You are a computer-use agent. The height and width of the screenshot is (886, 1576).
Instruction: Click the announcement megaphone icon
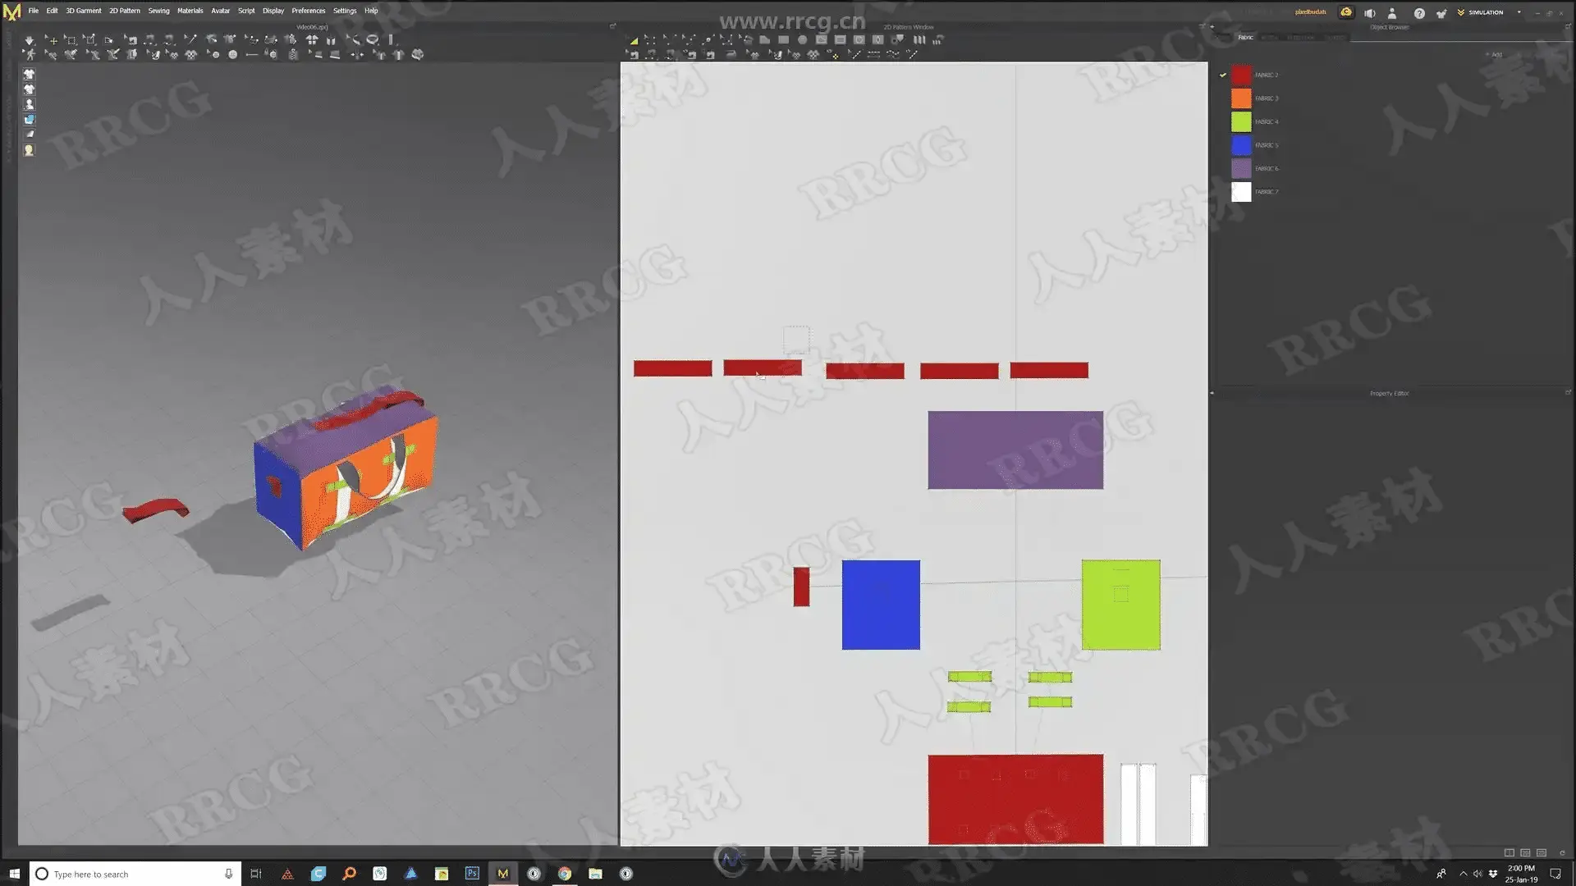pyautogui.click(x=1369, y=13)
